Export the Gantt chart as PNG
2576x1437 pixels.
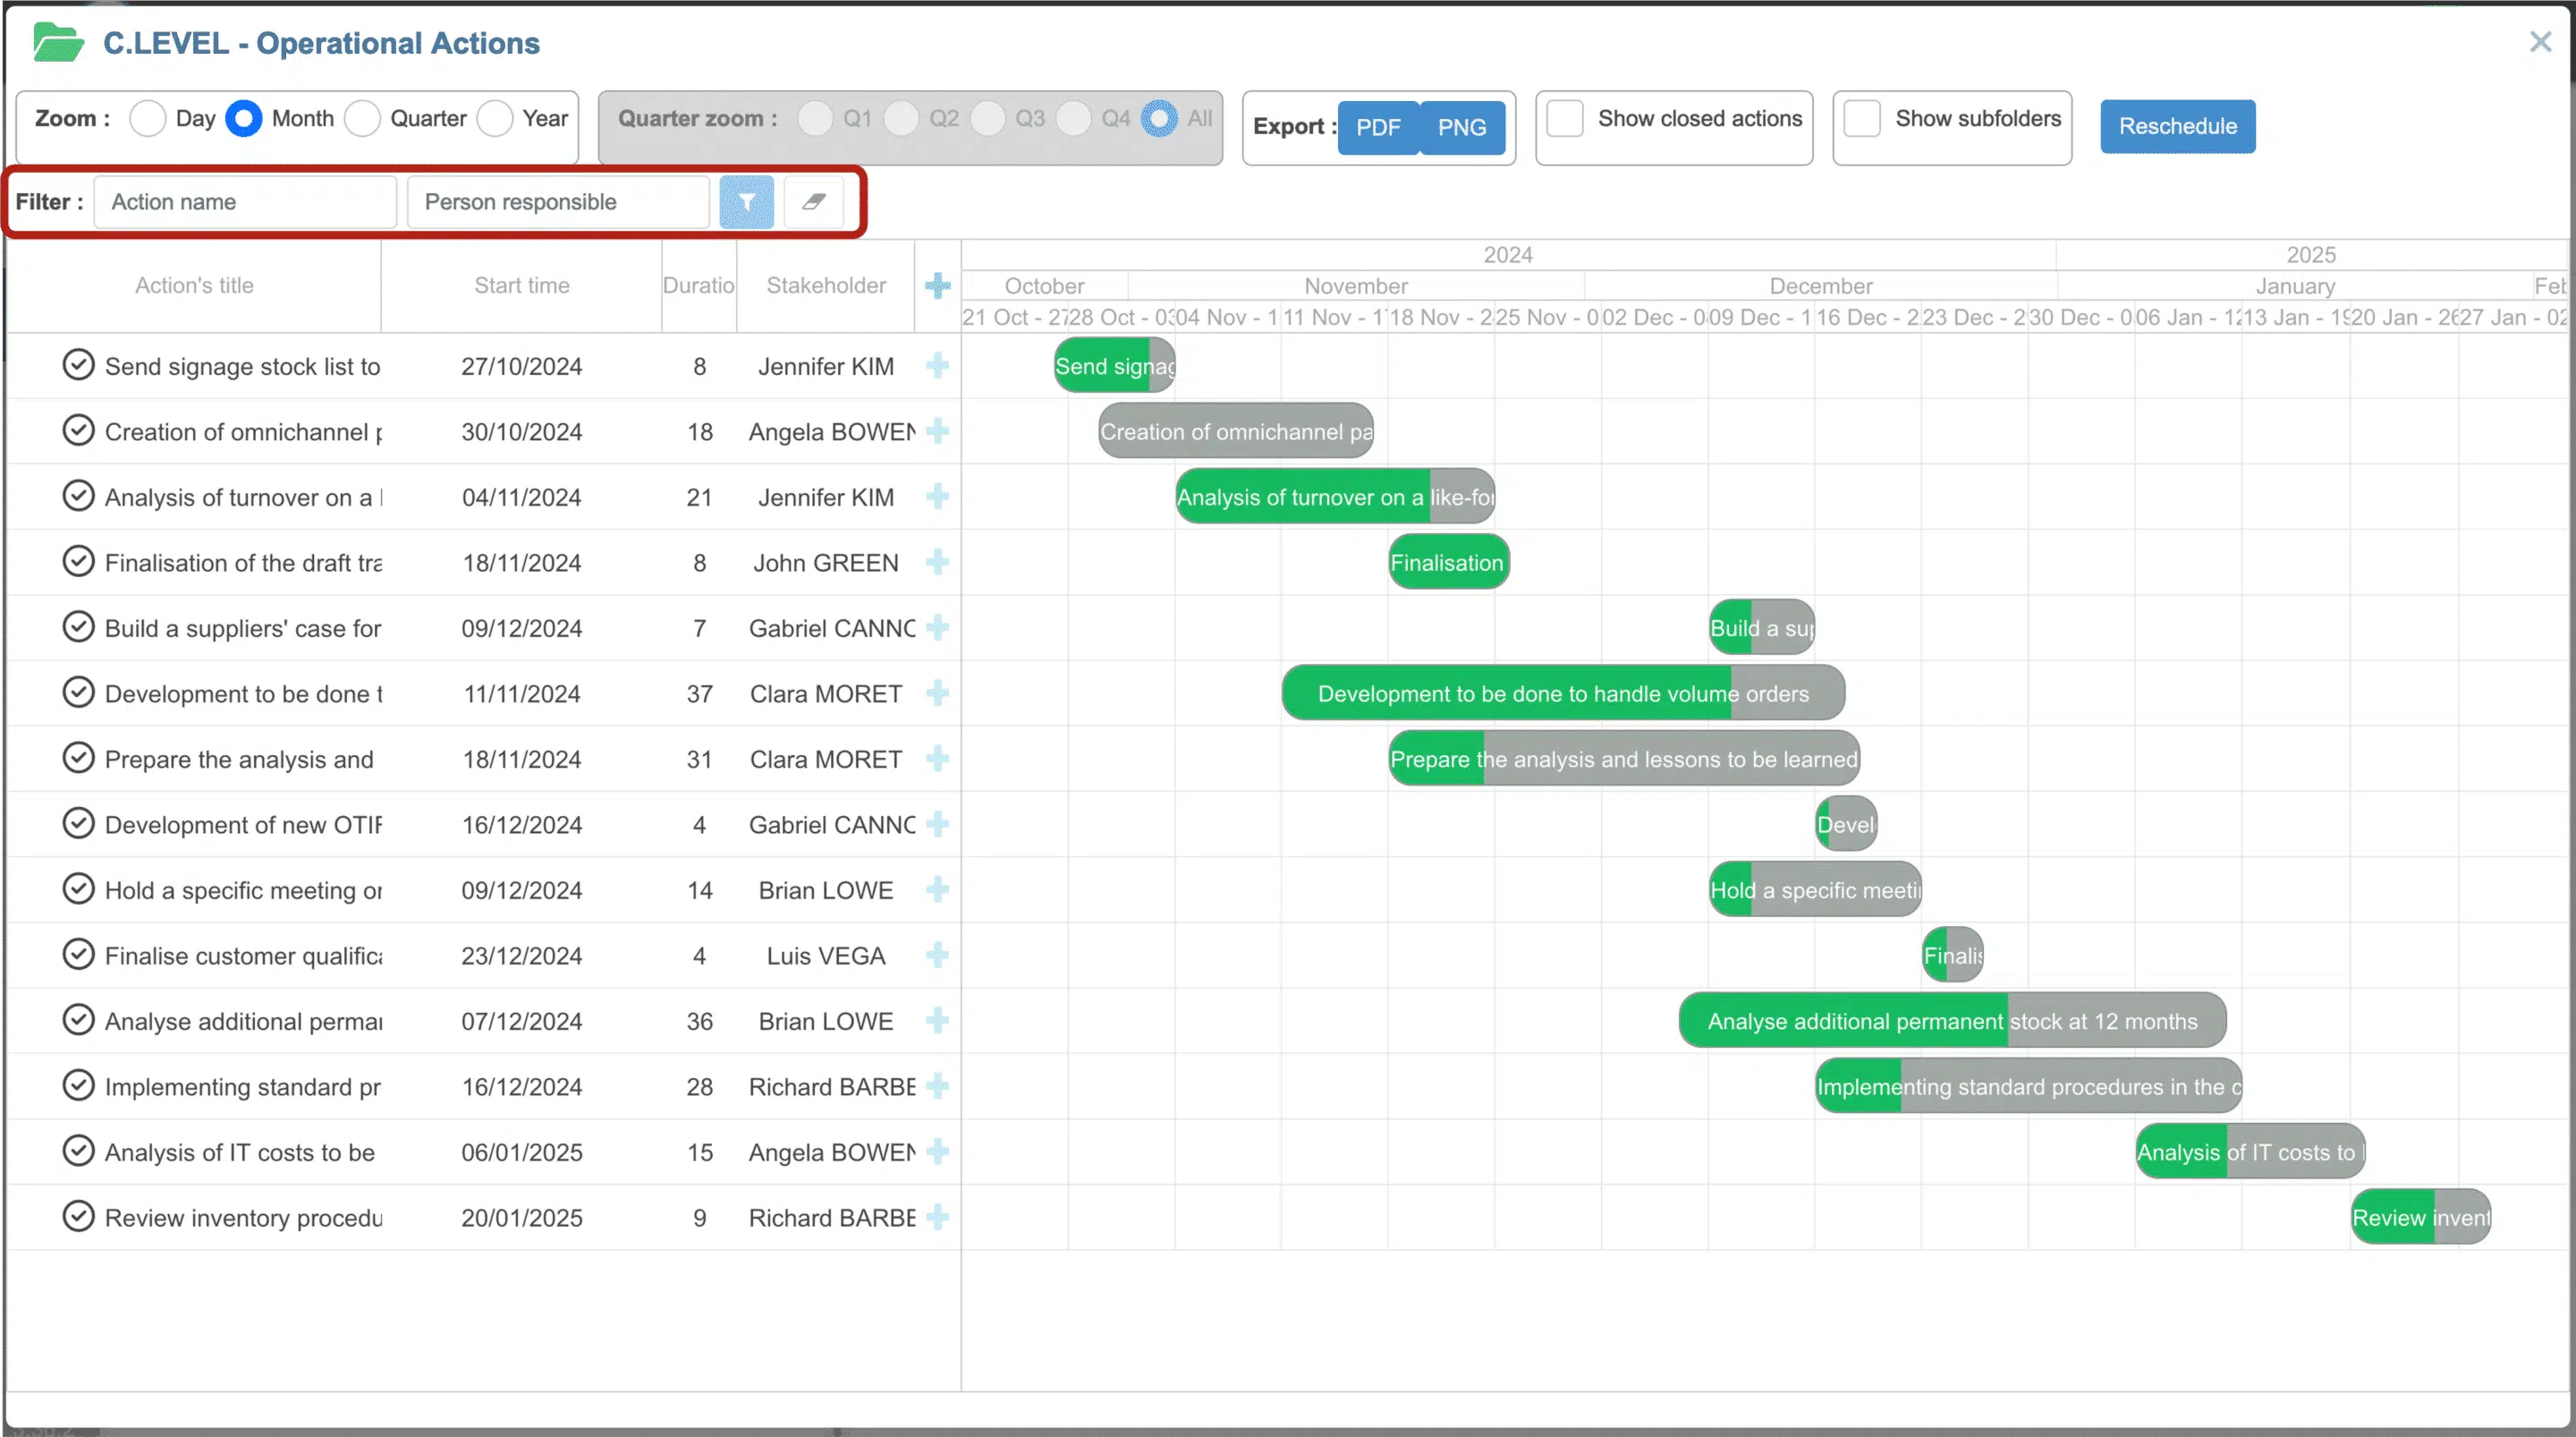[x=1462, y=127]
